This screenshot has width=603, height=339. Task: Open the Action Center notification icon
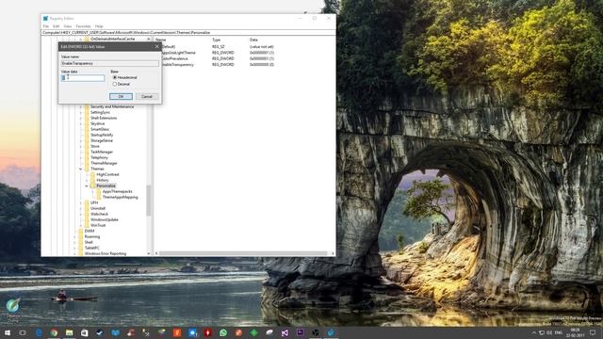click(593, 332)
